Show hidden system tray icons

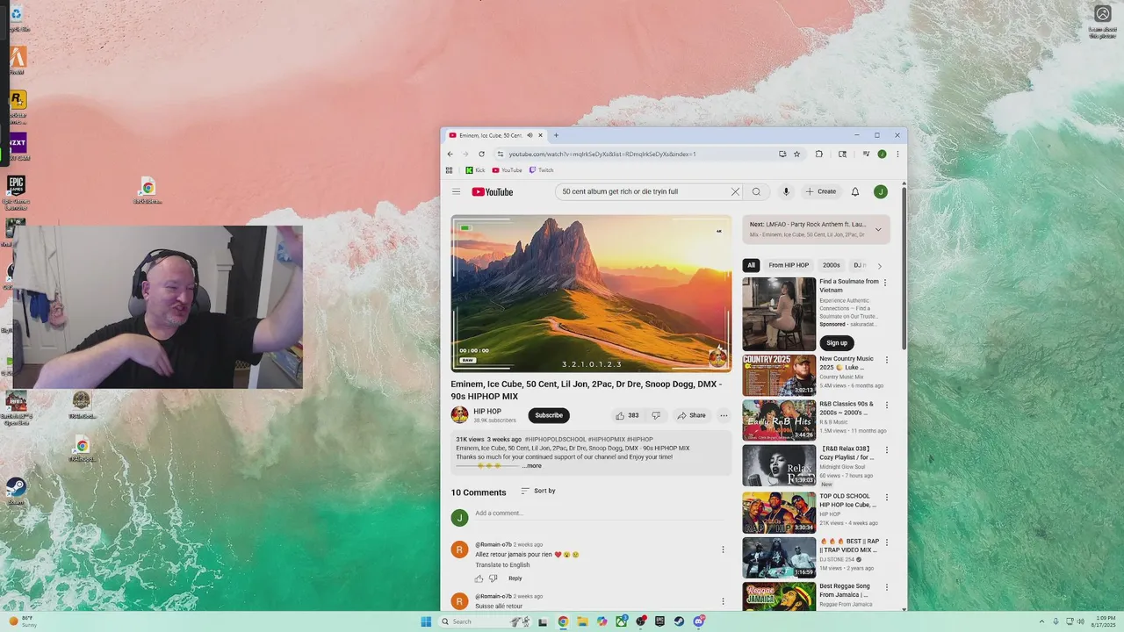[1042, 621]
